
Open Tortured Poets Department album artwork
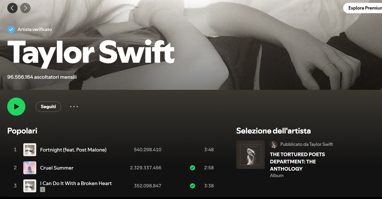251,155
